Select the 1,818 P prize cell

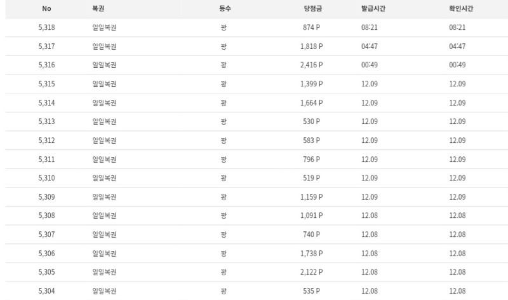(x=312, y=46)
